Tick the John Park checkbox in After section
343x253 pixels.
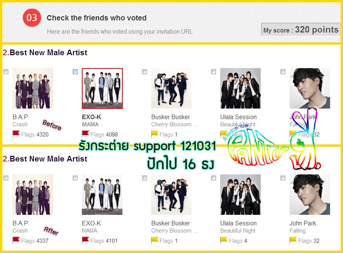pos(283,178)
